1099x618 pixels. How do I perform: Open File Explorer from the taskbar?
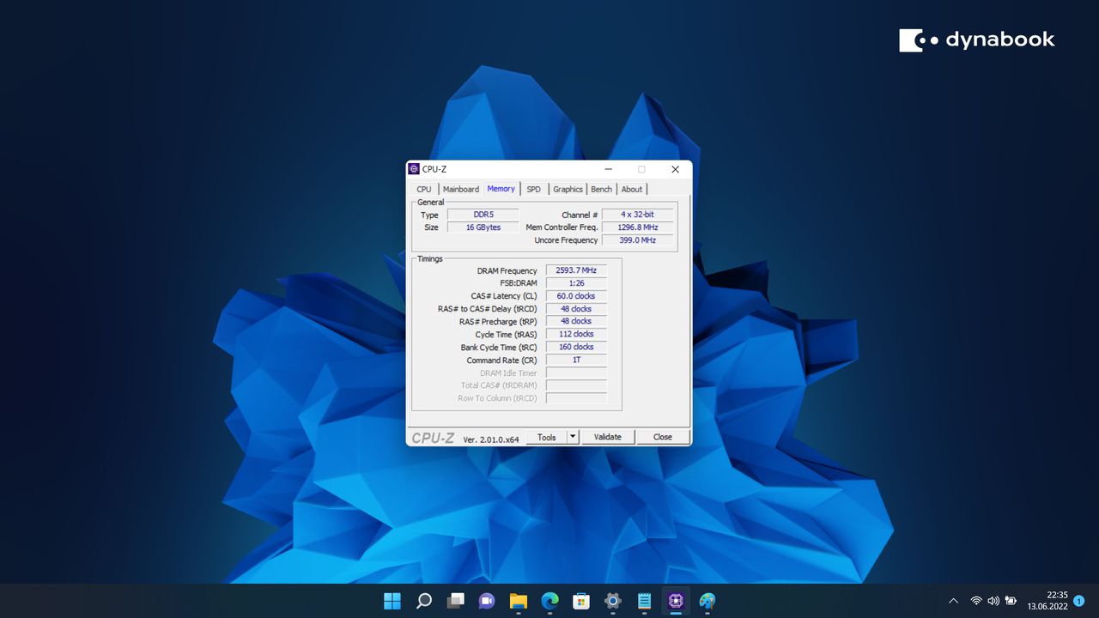[x=518, y=601]
